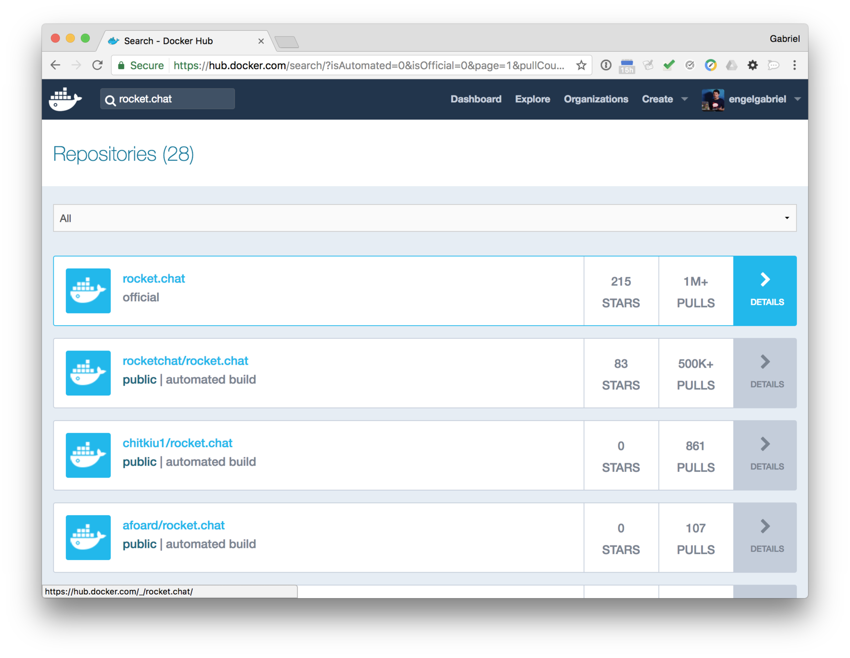The width and height of the screenshot is (850, 658).
Task: Click whale icon of afoard/rocket.chat repo
Action: (88, 538)
